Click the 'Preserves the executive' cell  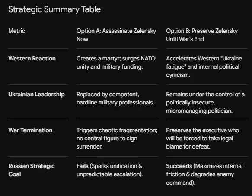(202, 138)
